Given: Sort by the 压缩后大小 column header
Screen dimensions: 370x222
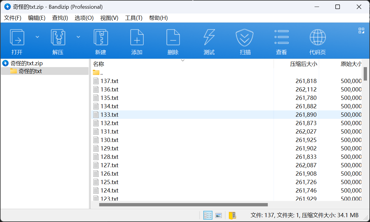Looking at the screenshot, I should tap(303, 64).
